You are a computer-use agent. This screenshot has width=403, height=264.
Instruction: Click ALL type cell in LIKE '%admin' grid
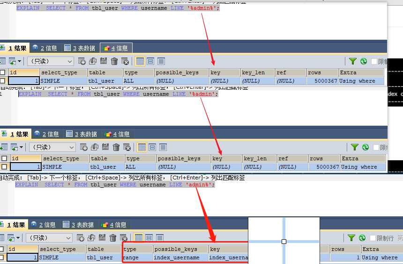[x=140, y=167]
